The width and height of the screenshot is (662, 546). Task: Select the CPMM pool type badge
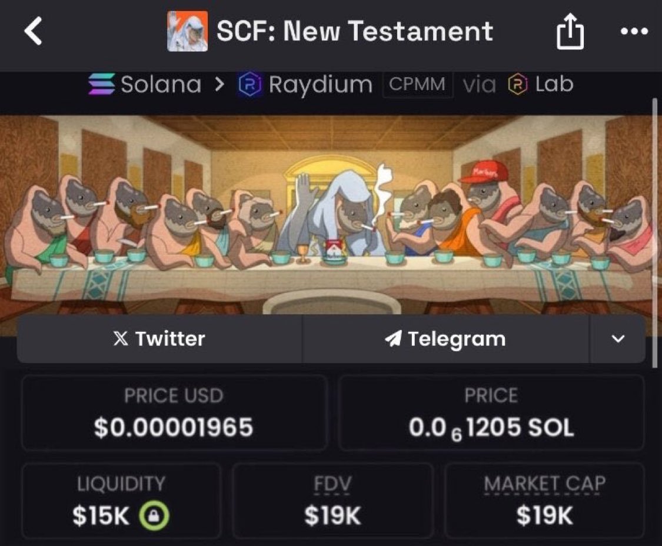click(417, 84)
